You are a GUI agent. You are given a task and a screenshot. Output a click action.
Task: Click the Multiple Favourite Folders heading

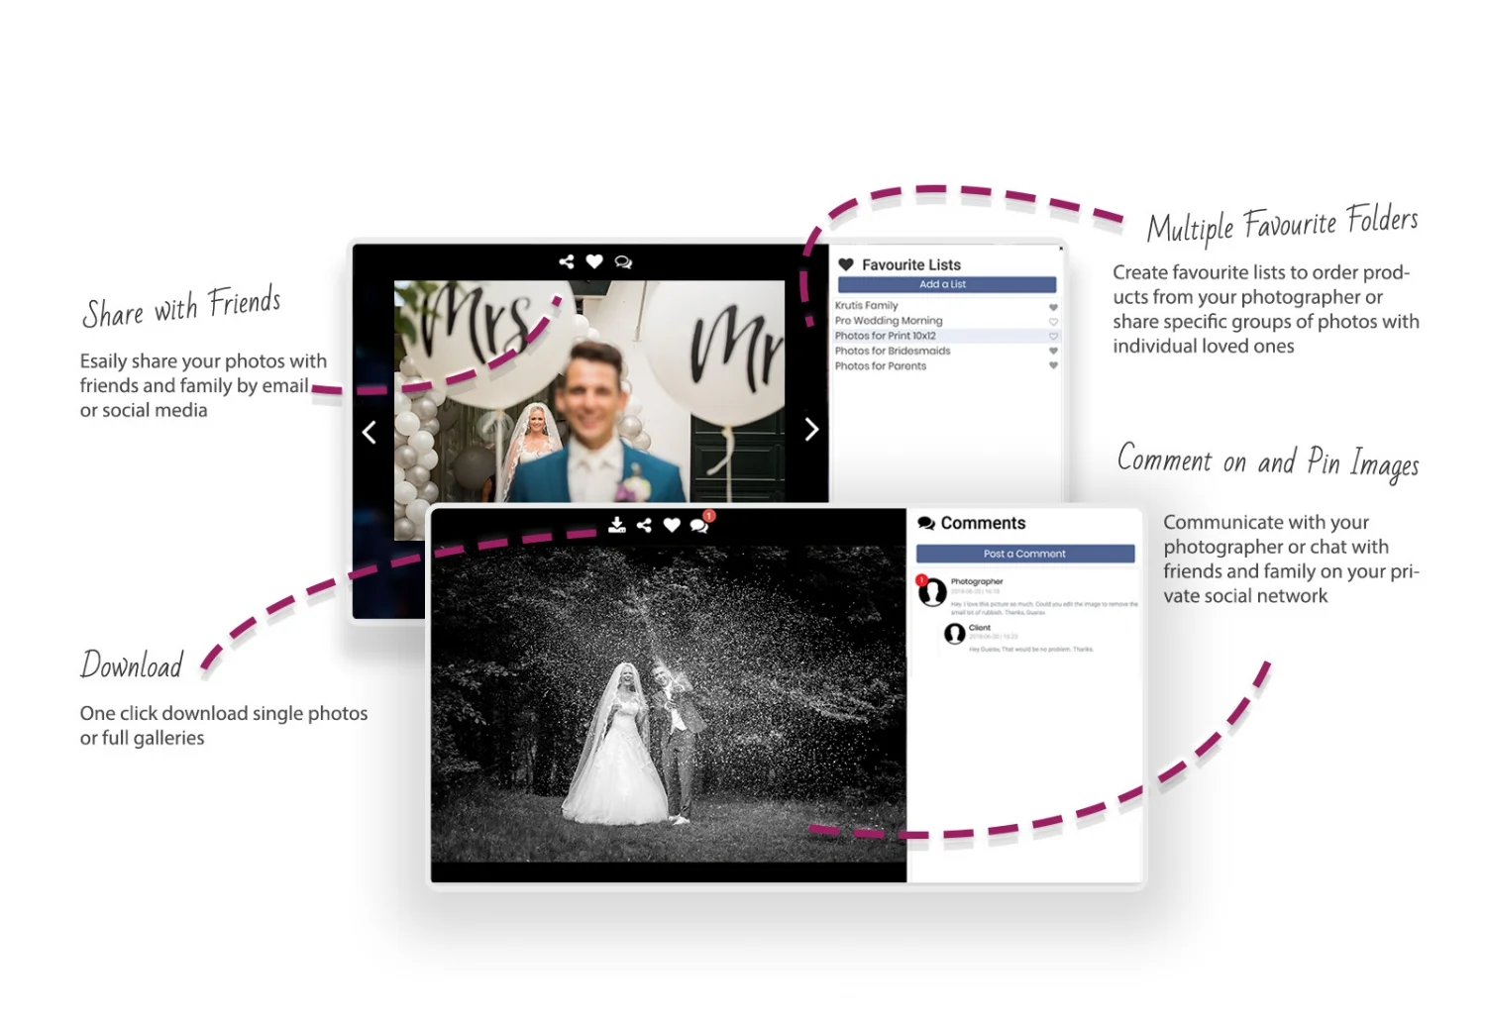tap(1283, 224)
